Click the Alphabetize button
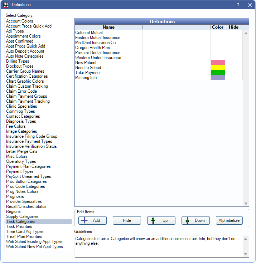 click(230, 220)
